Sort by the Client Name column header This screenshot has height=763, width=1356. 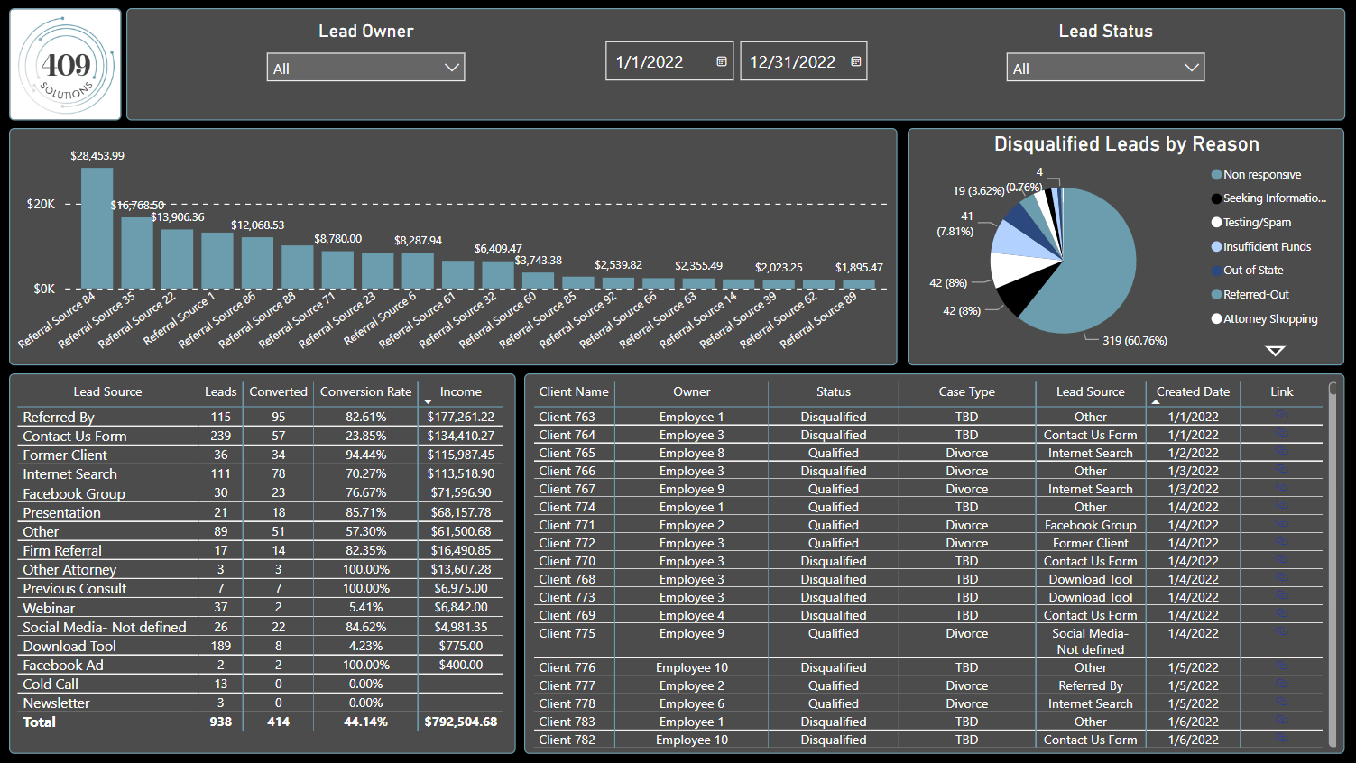[574, 391]
